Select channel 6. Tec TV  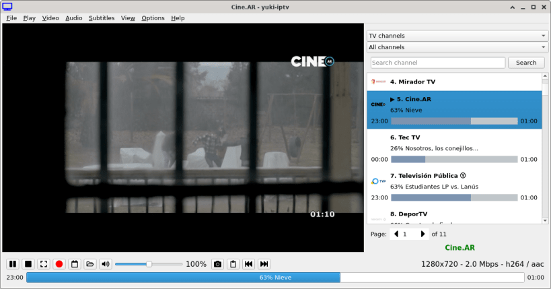[x=454, y=148]
